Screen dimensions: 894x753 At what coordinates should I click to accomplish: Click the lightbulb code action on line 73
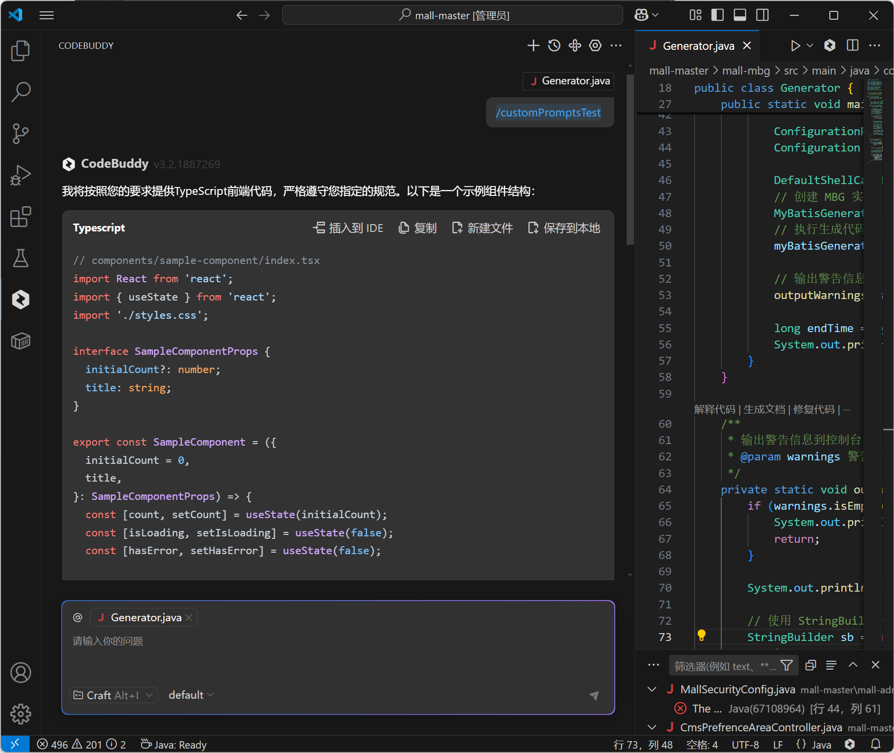coord(701,636)
